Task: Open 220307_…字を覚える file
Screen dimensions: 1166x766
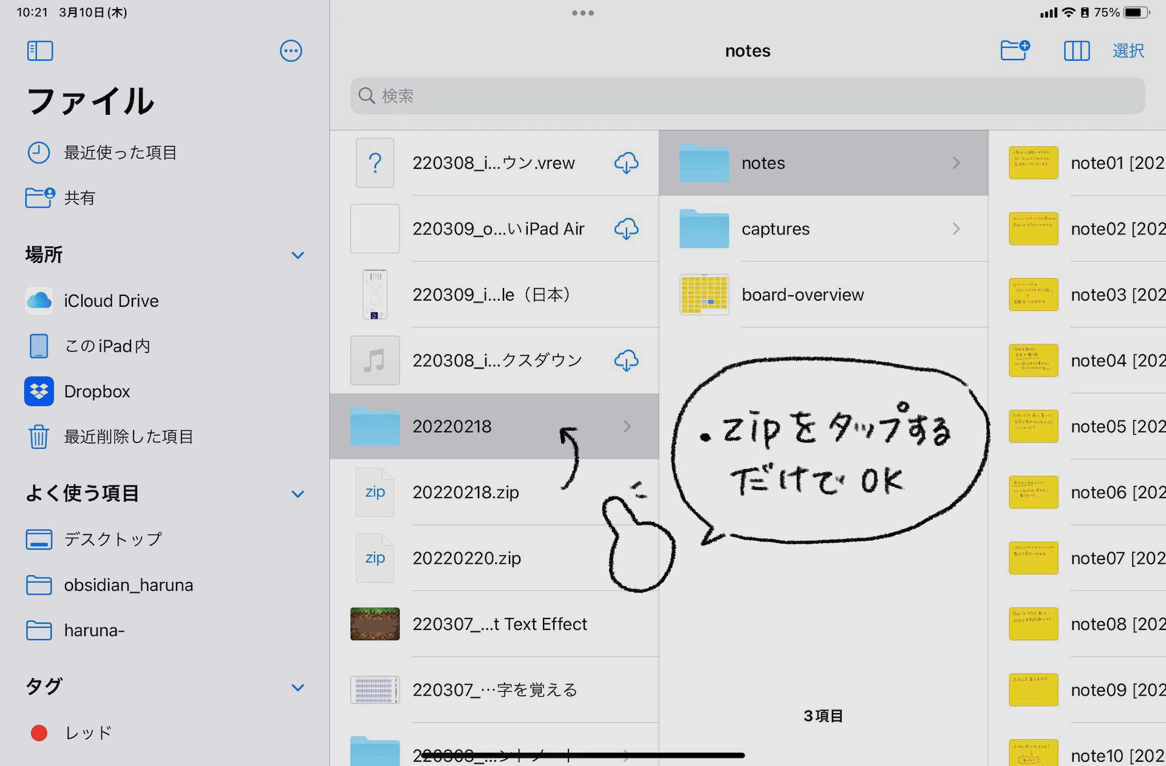Action: coord(494,690)
